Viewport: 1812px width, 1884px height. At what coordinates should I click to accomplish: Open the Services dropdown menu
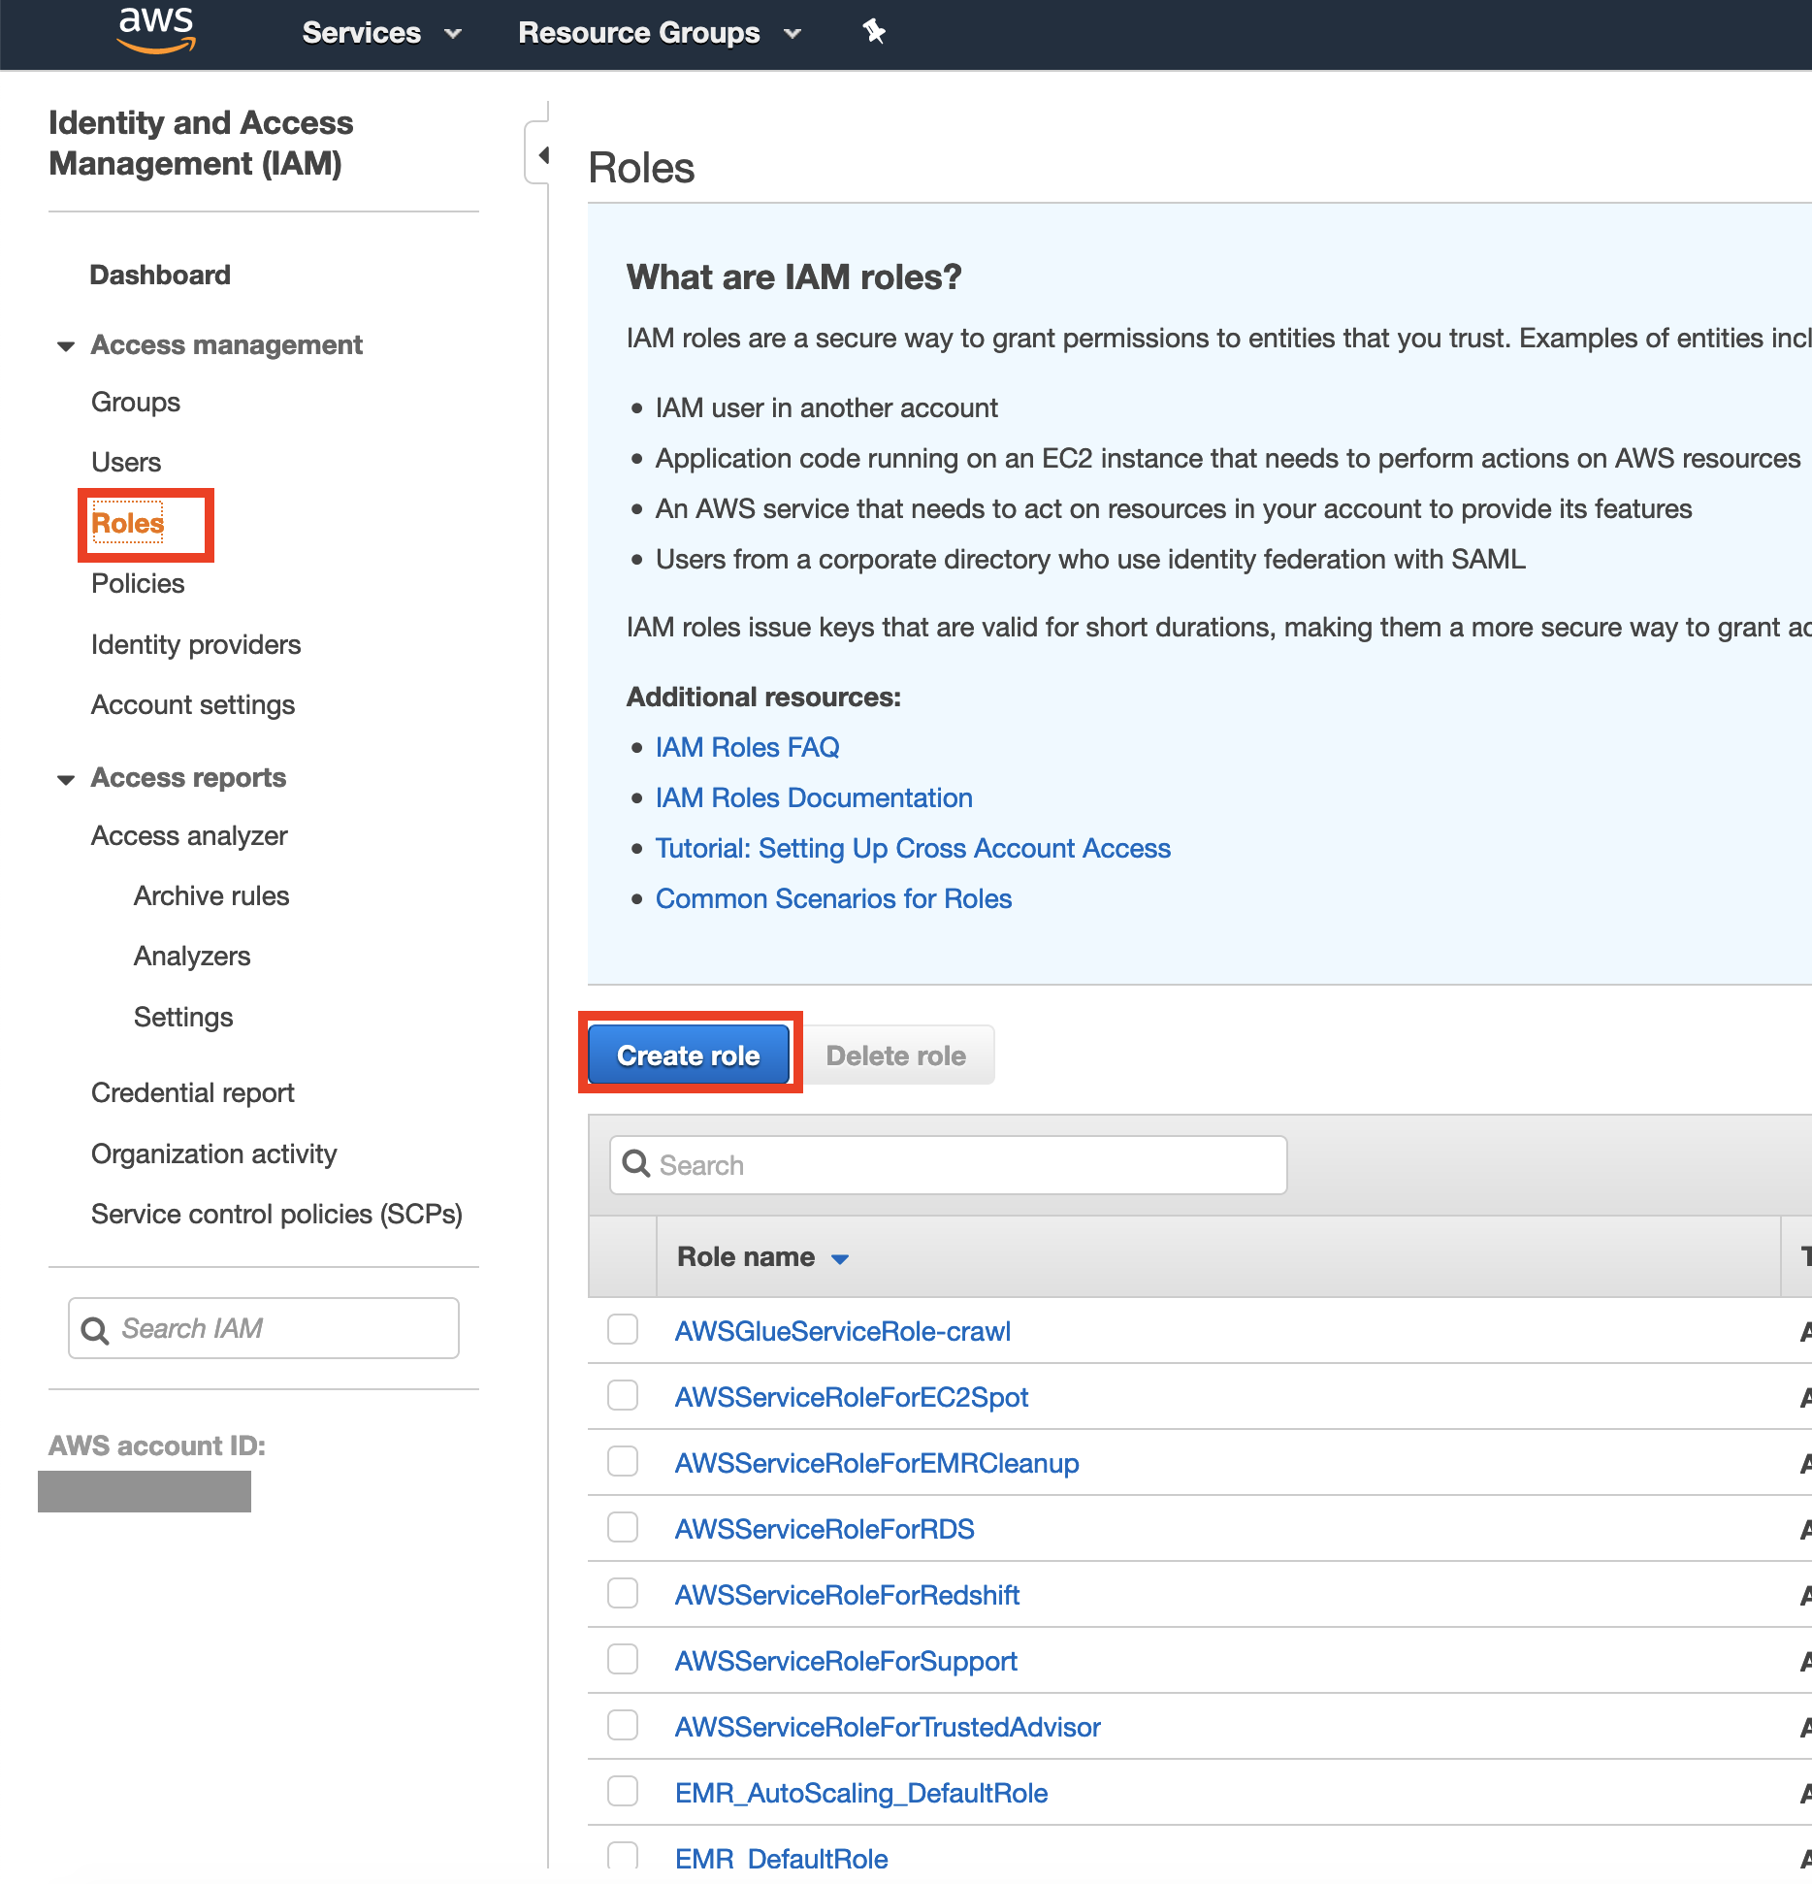click(x=381, y=33)
